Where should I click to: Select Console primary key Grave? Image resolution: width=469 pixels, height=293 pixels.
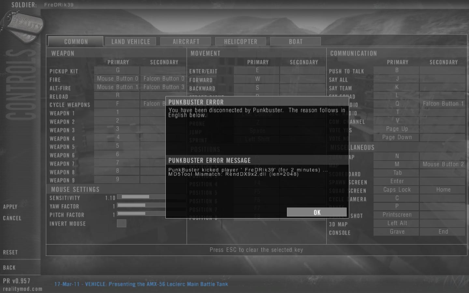pos(396,232)
